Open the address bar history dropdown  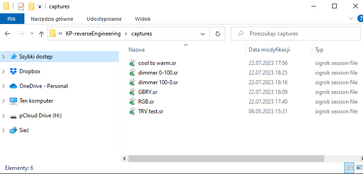pyautogui.click(x=203, y=34)
